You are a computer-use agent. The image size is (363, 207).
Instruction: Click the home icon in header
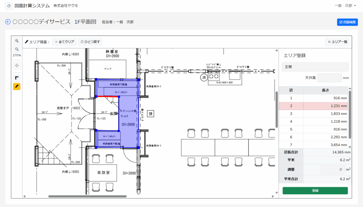tap(9, 6)
